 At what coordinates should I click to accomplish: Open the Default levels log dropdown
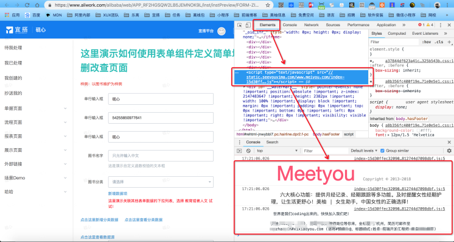point(364,151)
